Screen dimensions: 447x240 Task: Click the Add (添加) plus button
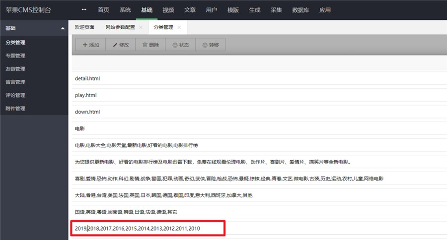[90, 45]
